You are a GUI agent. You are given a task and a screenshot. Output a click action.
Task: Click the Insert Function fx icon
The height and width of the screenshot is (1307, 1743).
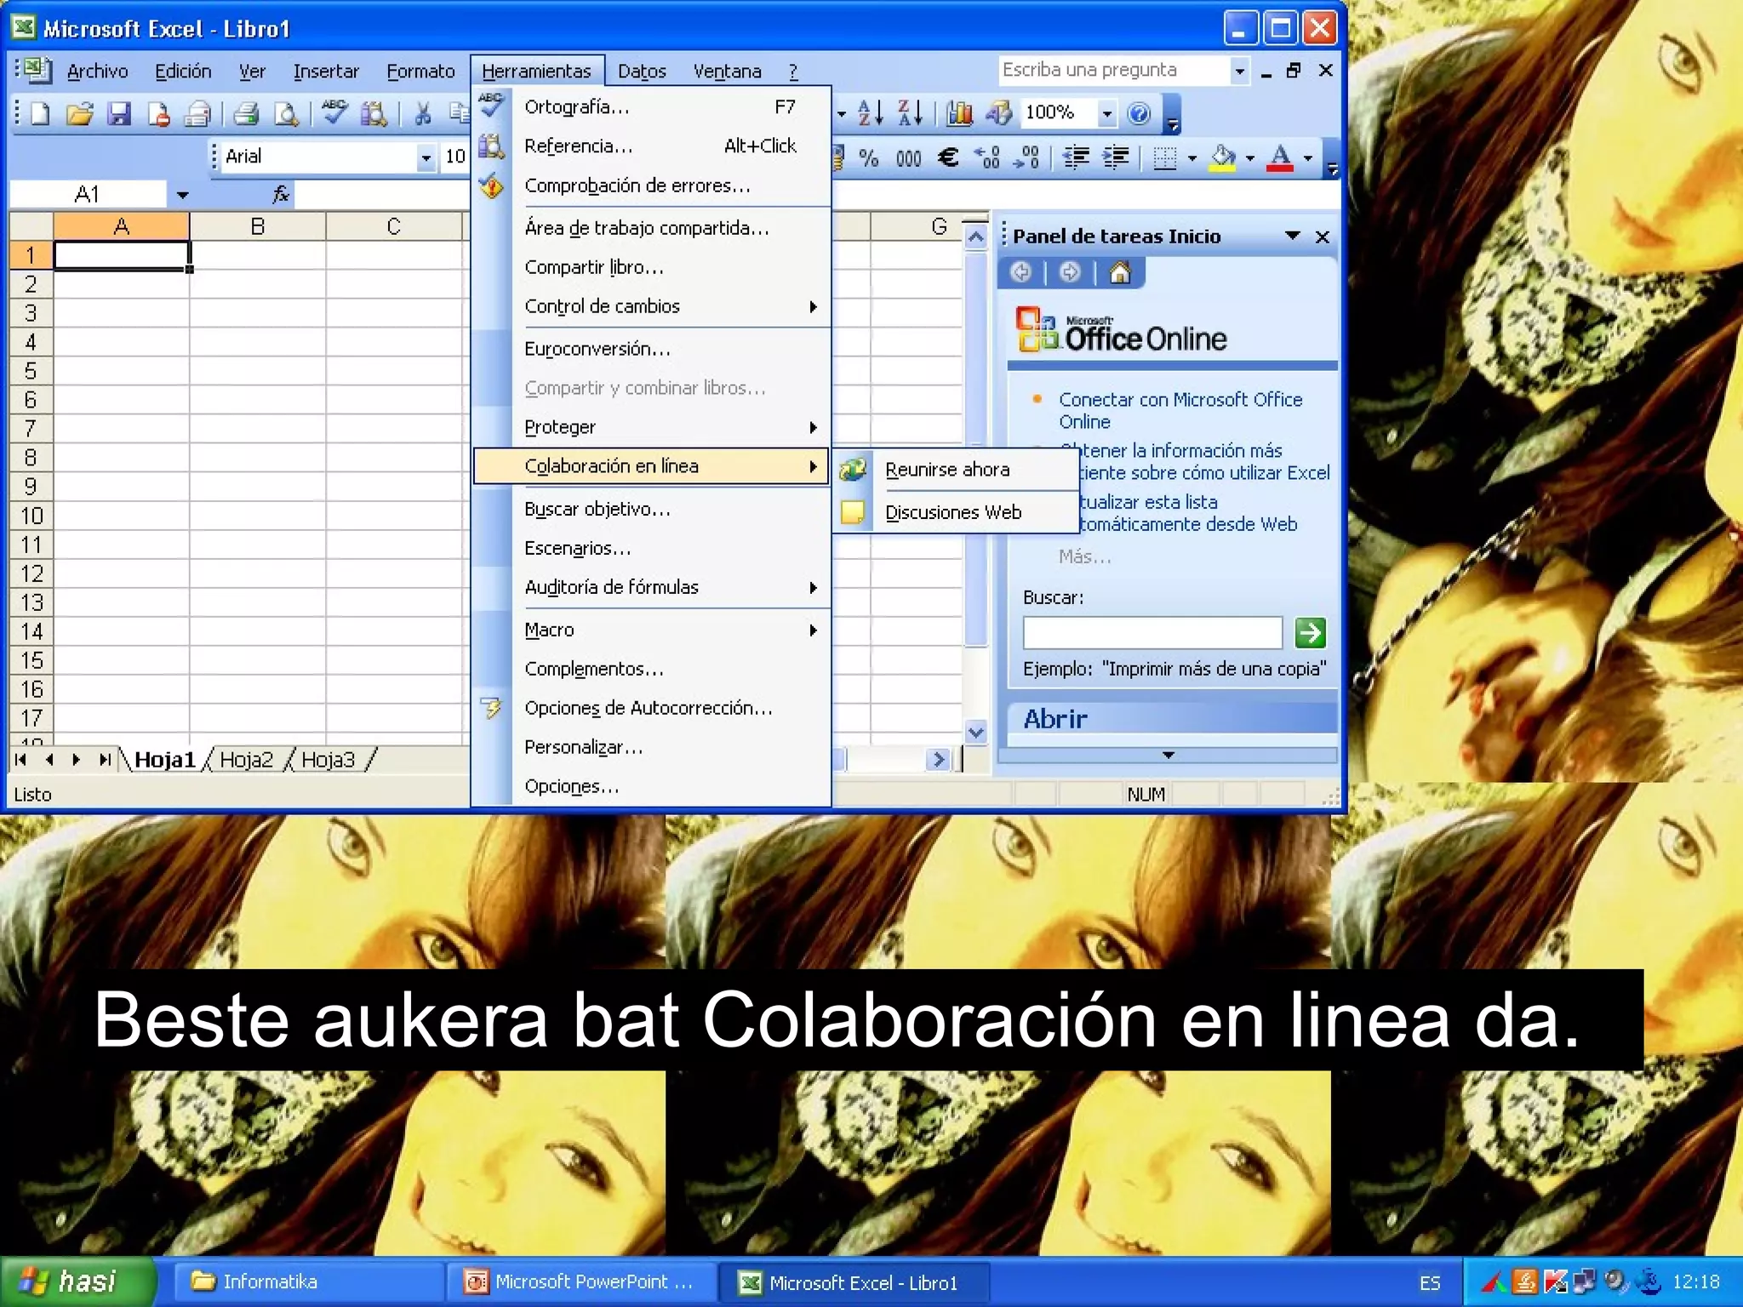point(281,195)
